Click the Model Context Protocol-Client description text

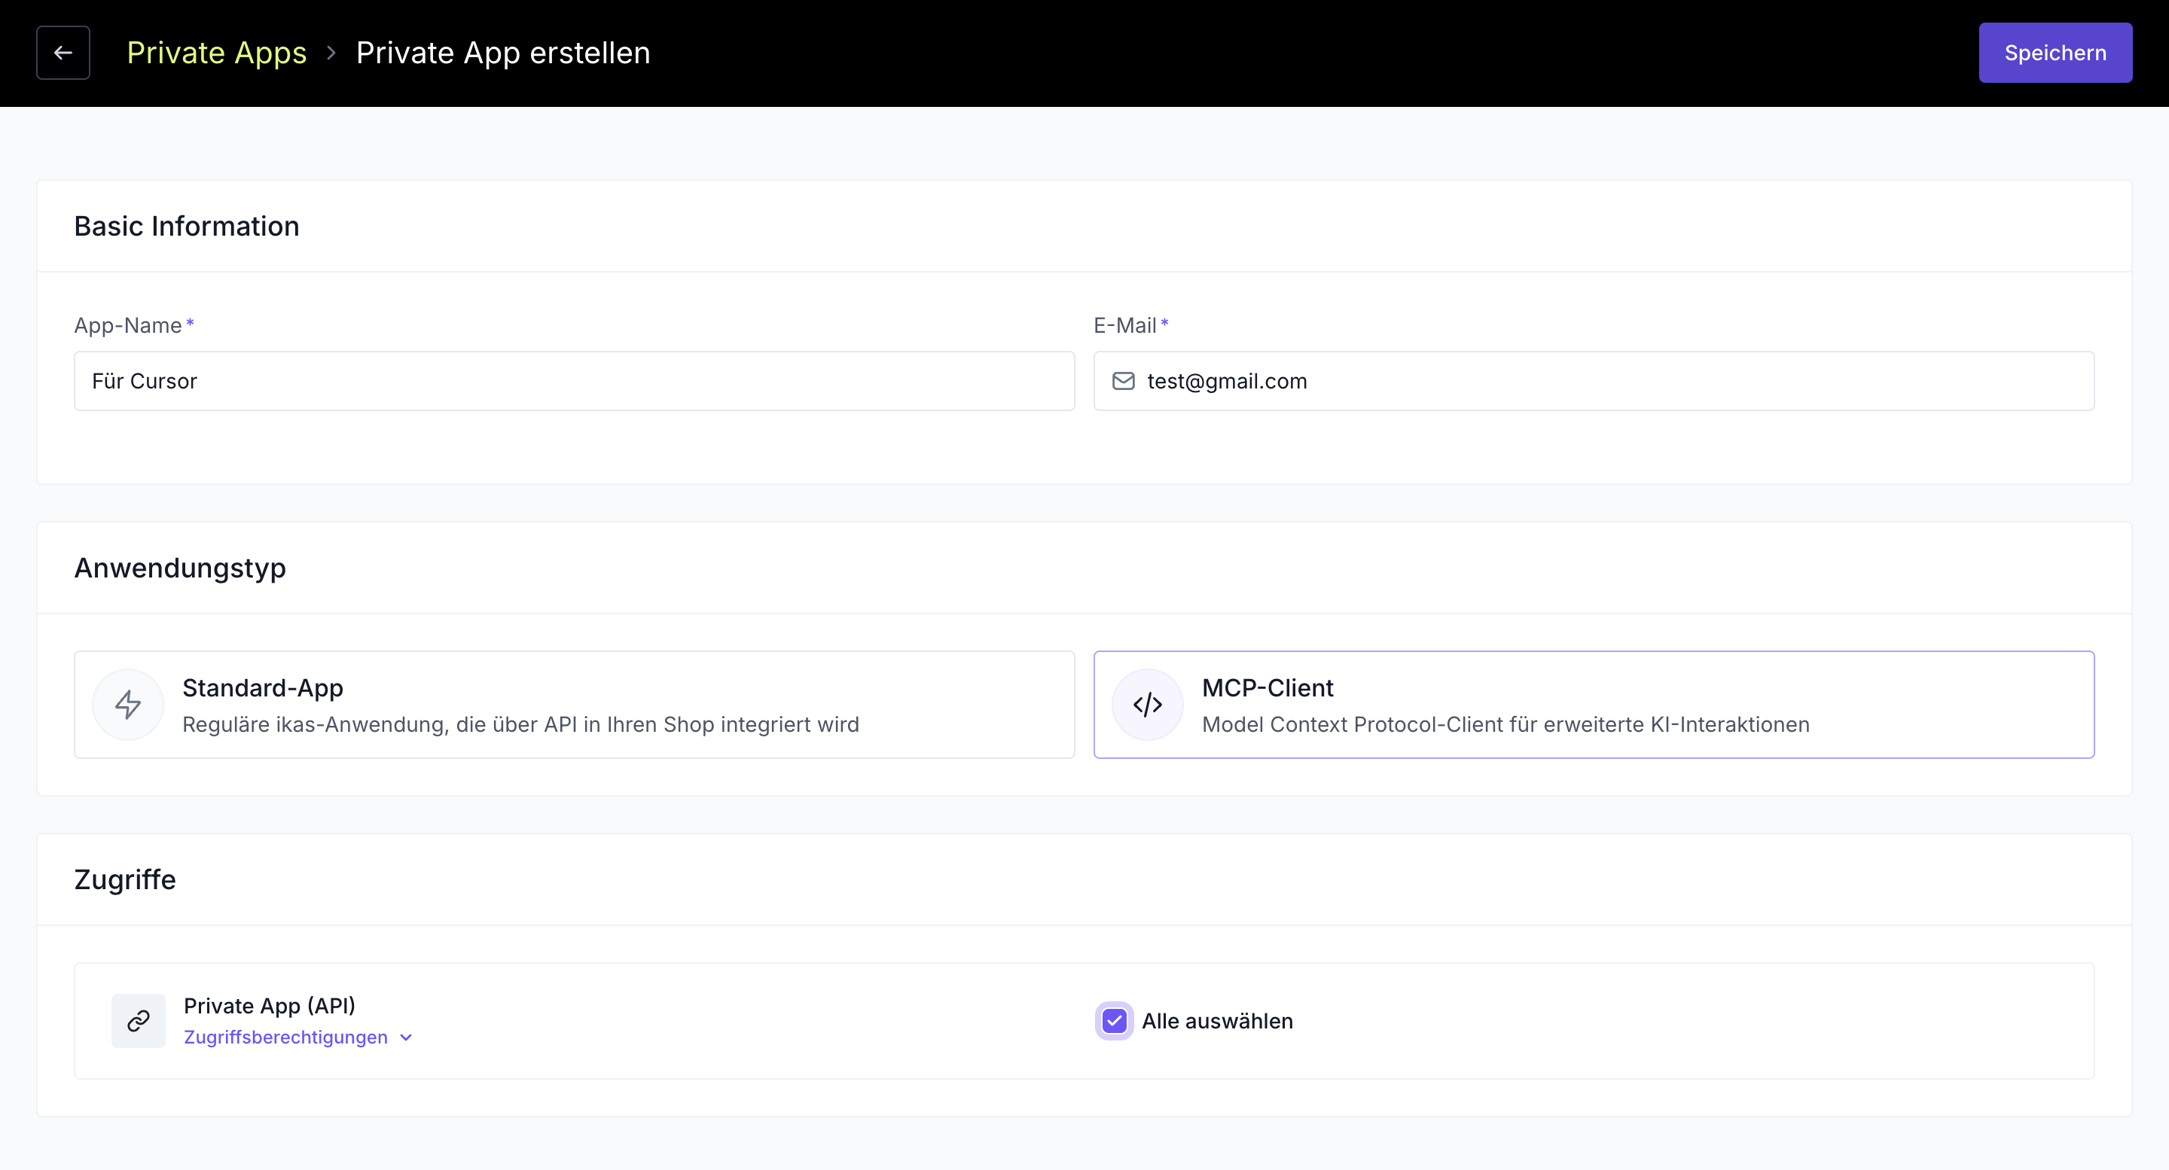click(x=1505, y=725)
